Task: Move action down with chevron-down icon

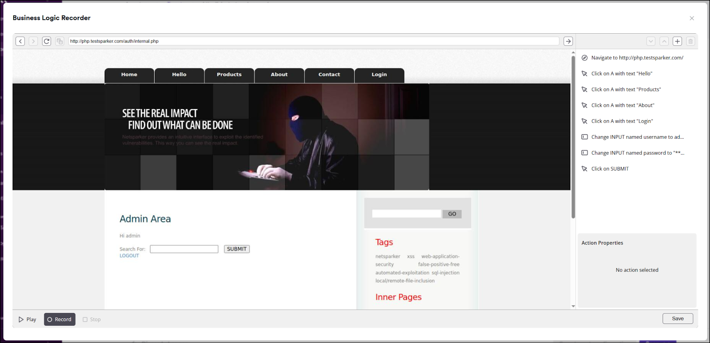Action: tap(651, 41)
